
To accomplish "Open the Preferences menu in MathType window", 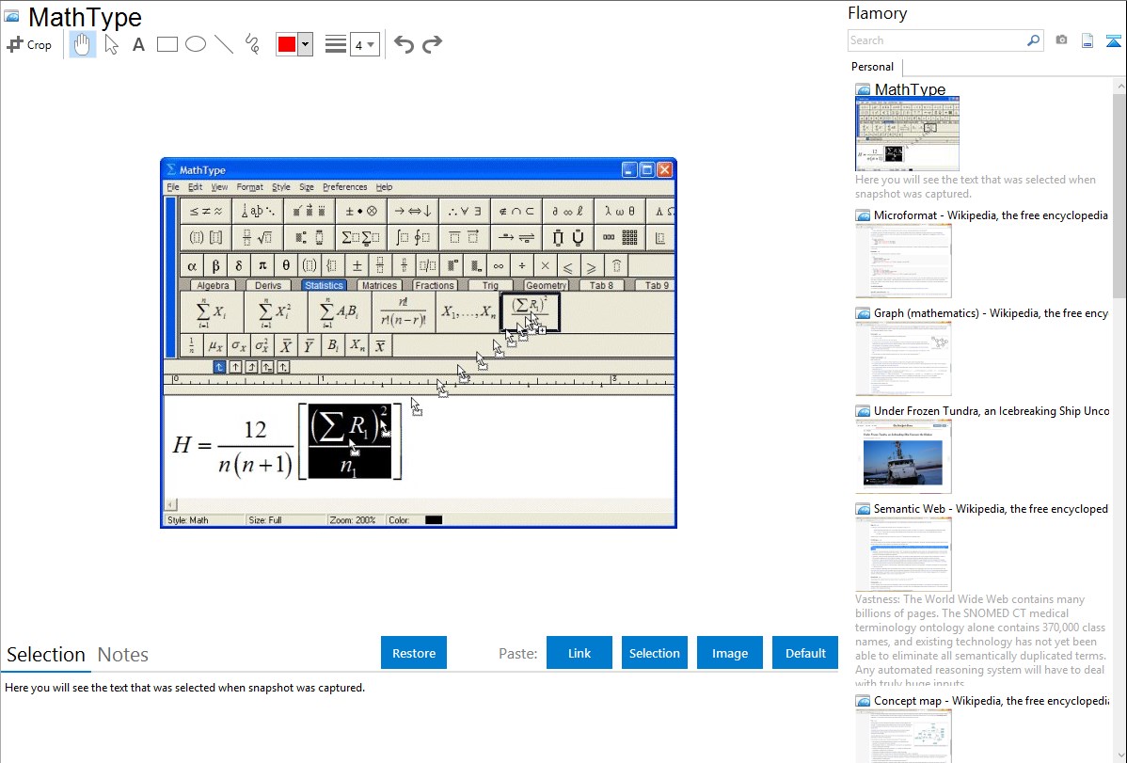I will click(345, 187).
